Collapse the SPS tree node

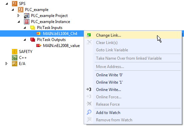(x=7, y=4)
